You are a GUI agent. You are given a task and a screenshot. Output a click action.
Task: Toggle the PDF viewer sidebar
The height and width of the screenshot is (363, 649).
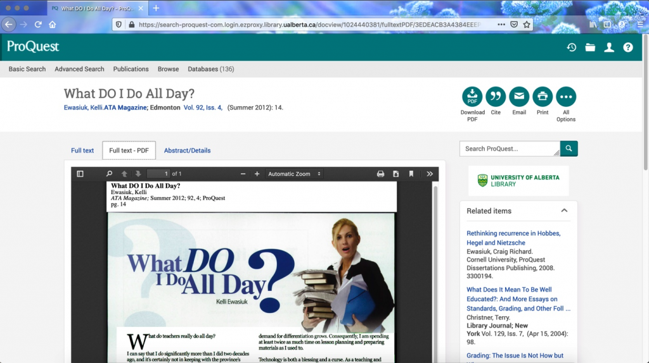[x=80, y=174]
